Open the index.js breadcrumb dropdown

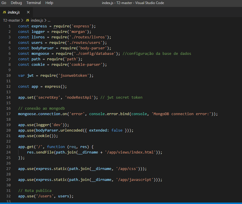pyautogui.click(x=37, y=20)
